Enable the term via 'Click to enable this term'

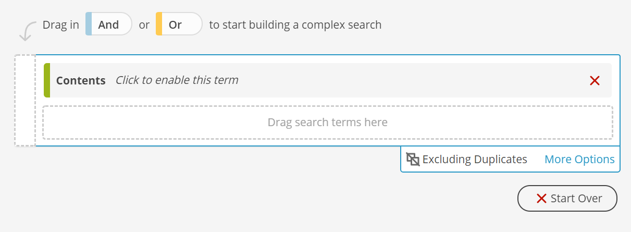(177, 80)
